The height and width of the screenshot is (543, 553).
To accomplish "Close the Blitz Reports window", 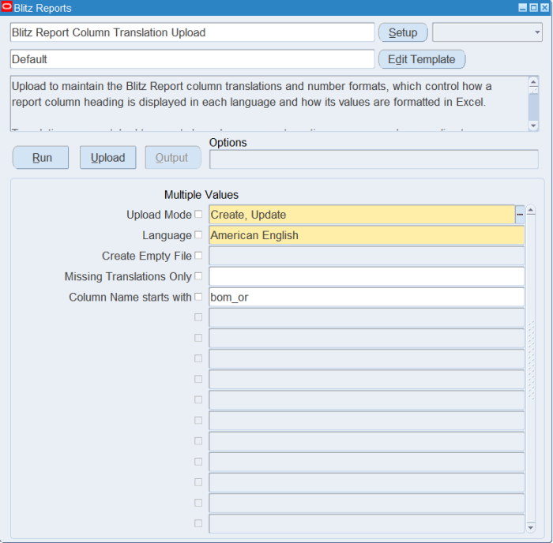I will (544, 7).
